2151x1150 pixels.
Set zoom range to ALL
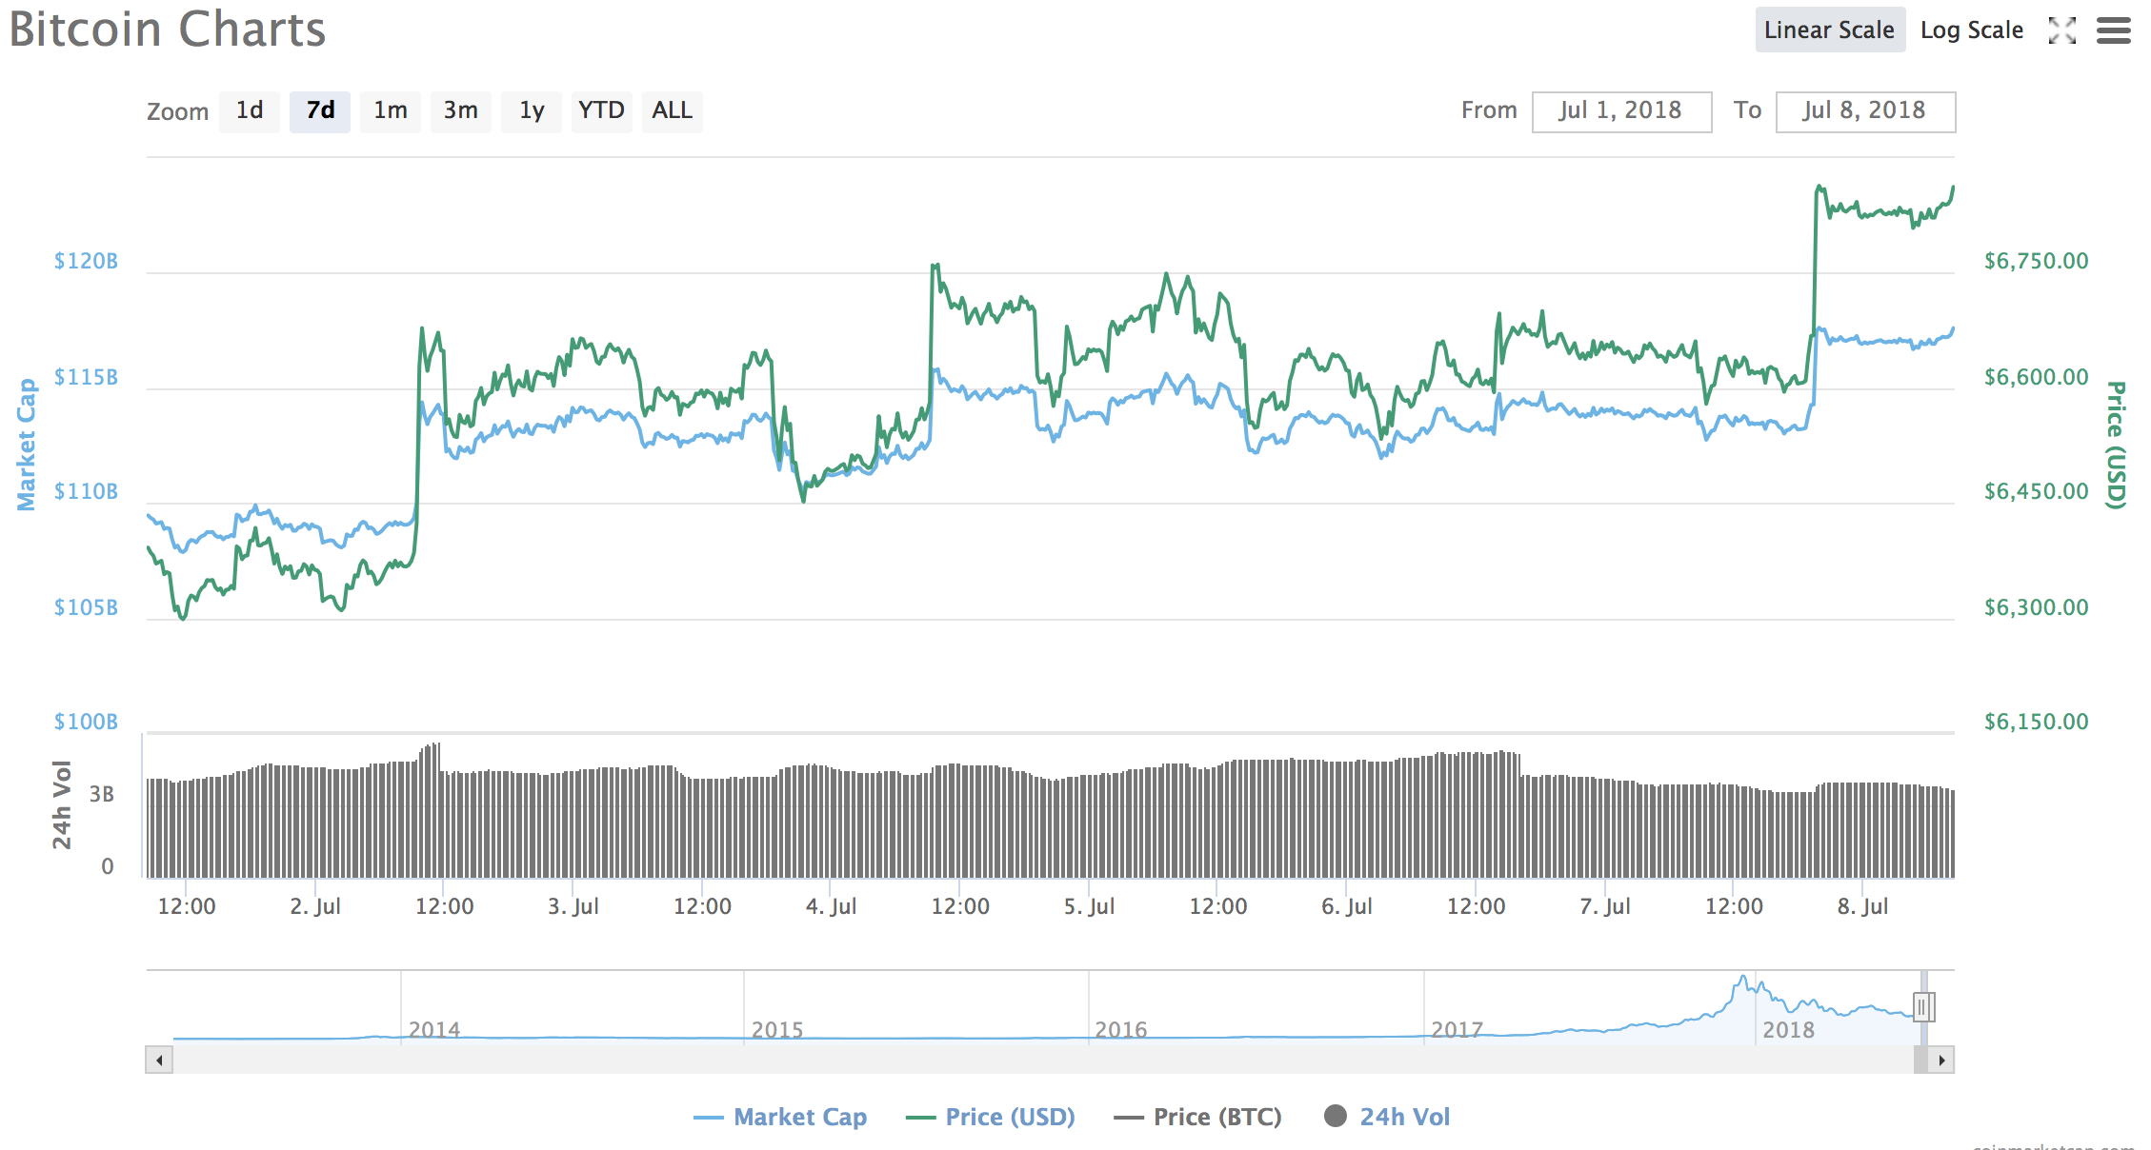click(673, 111)
